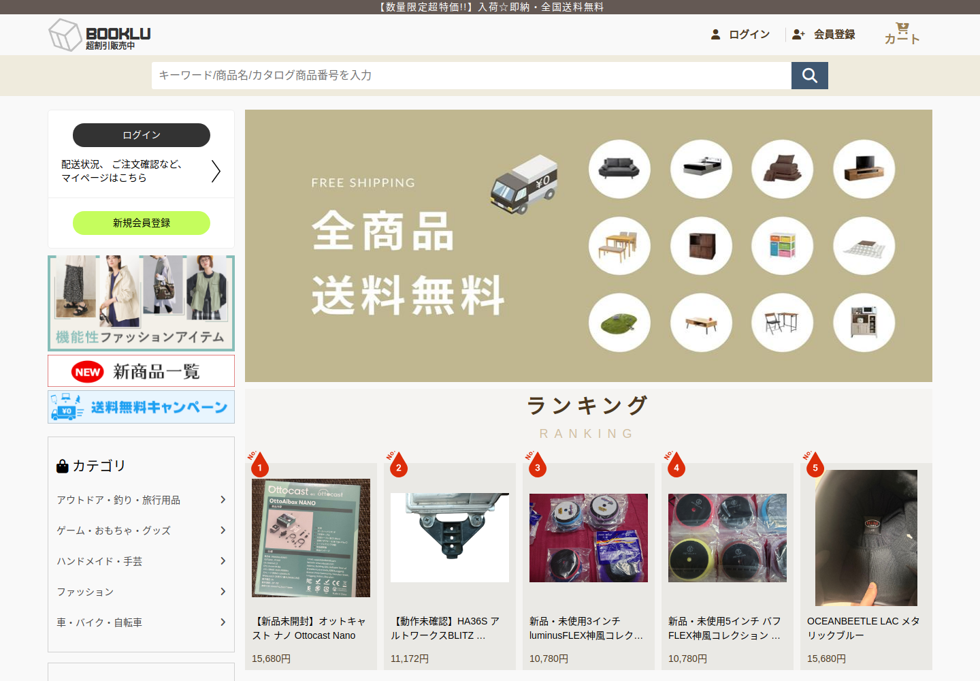Screen dimensions: 980x681
Task: Select the dining table set circle icon
Action: pos(619,246)
